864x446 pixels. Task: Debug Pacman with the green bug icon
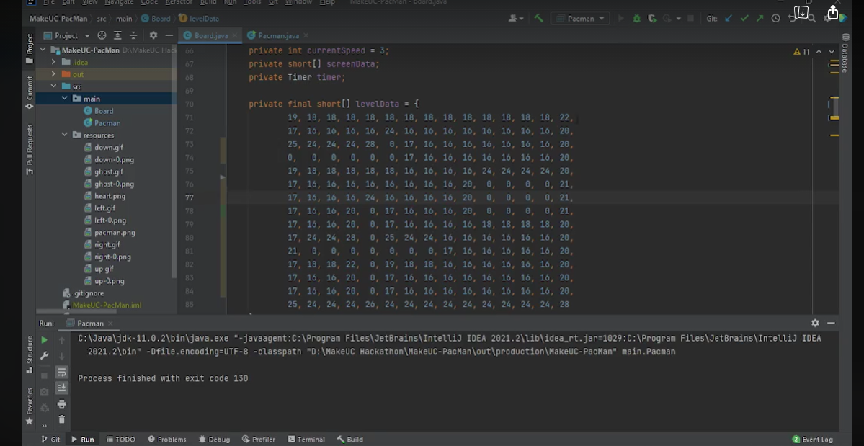pyautogui.click(x=636, y=19)
